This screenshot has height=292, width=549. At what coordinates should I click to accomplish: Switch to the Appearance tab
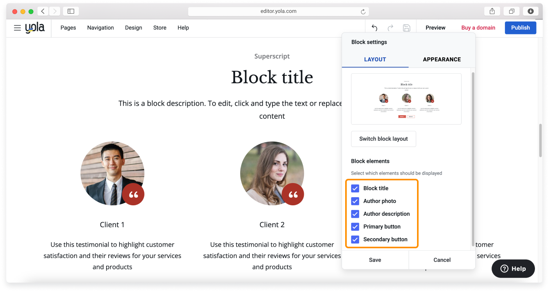coord(442,59)
